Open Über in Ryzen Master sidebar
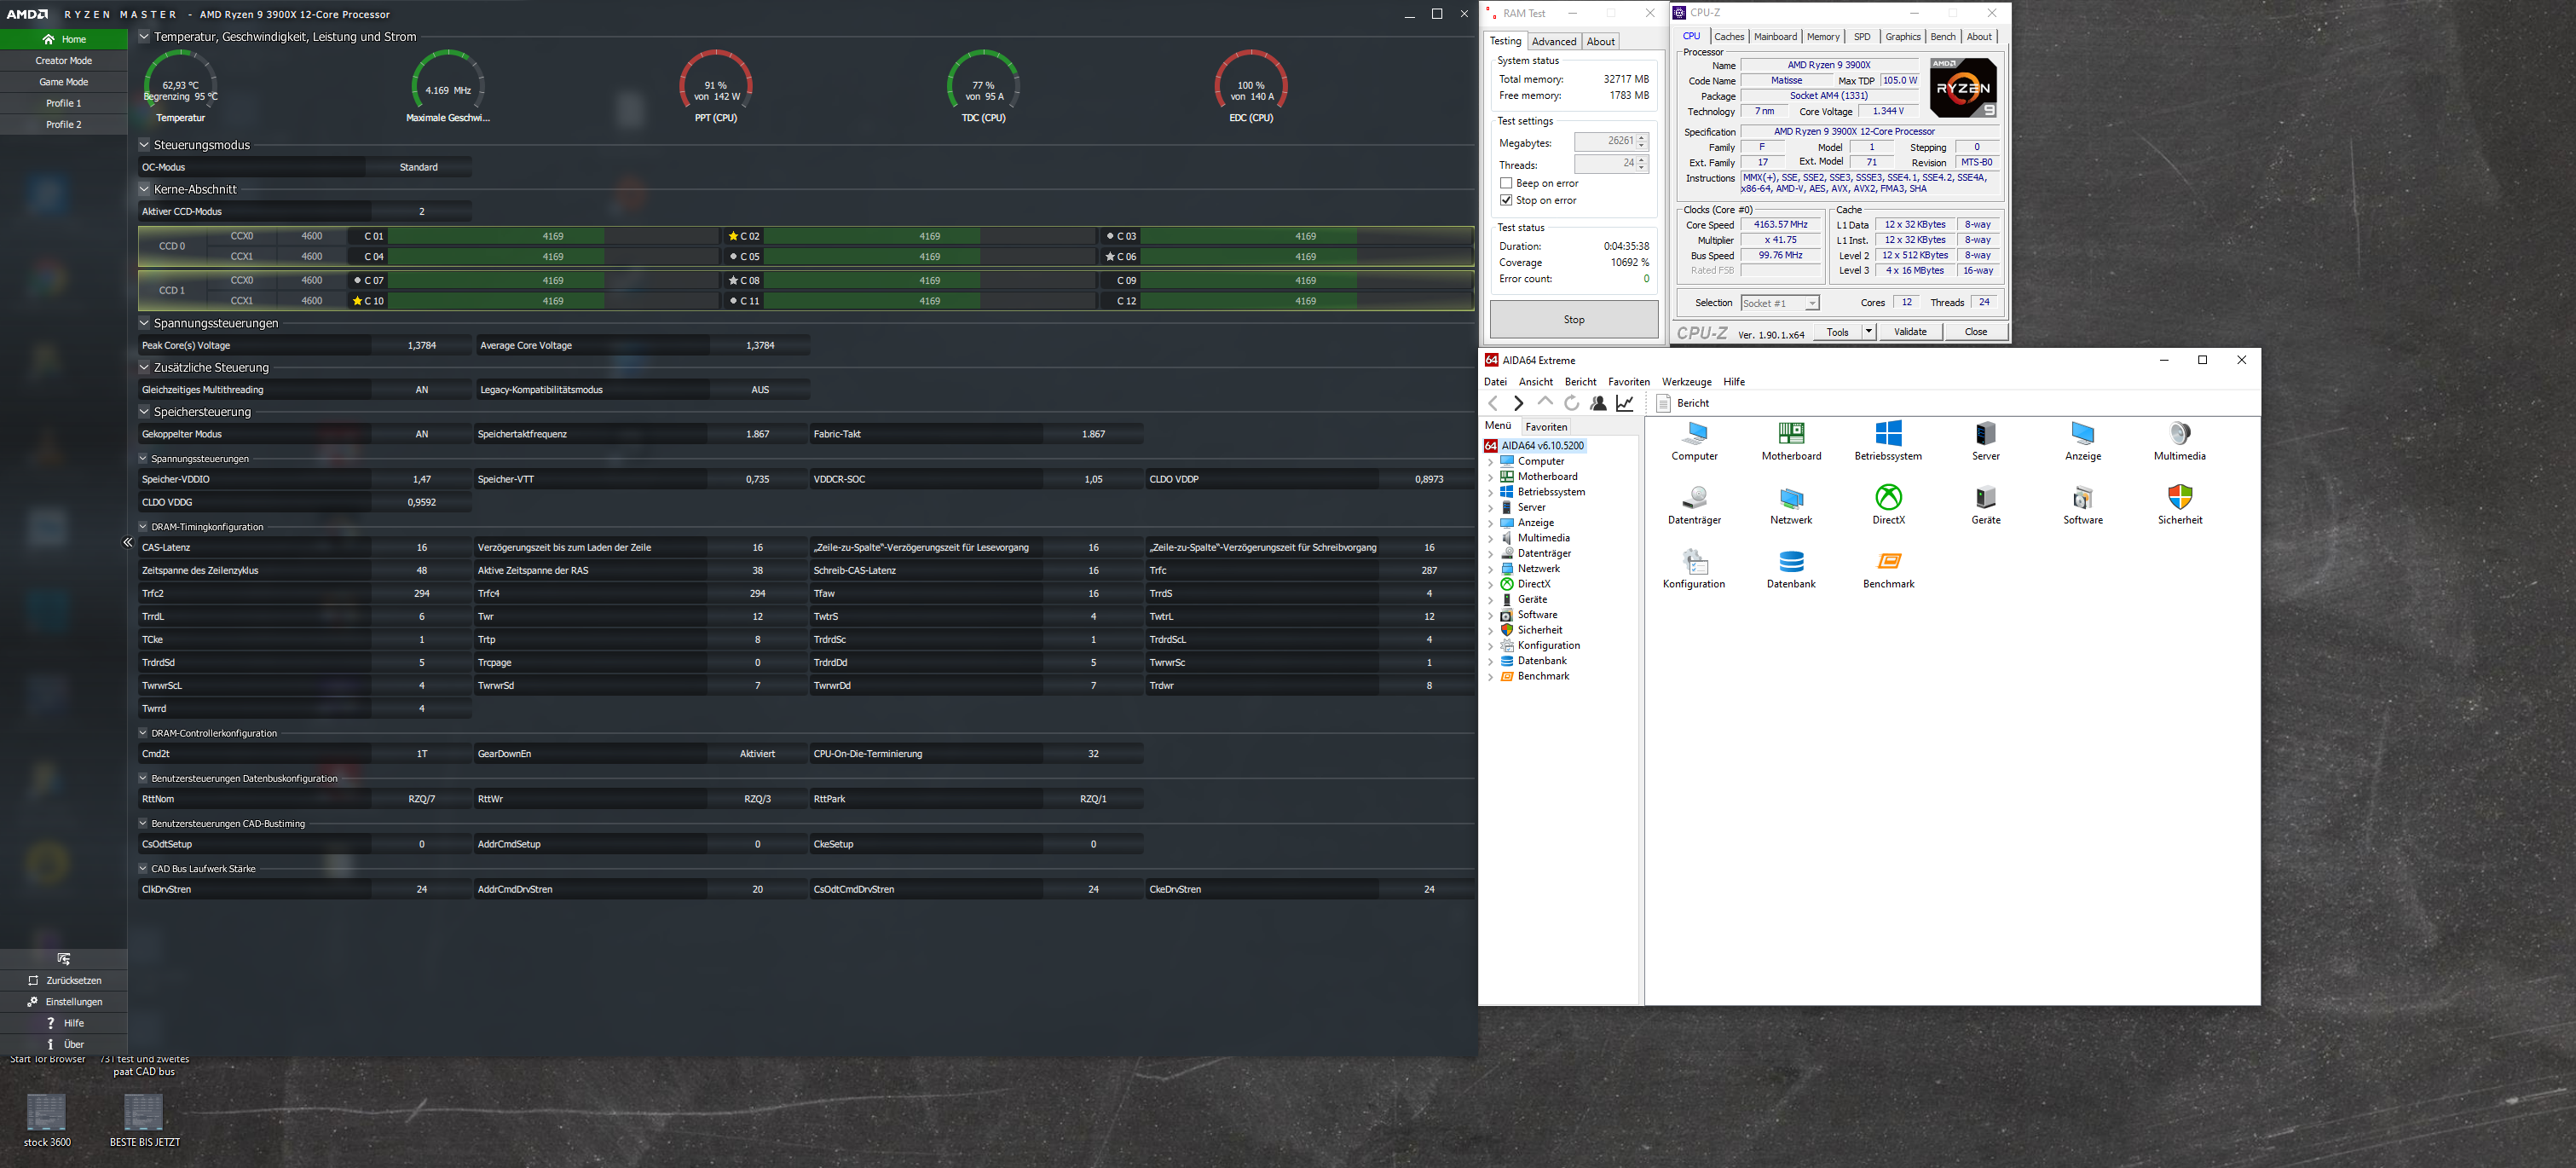This screenshot has height=1168, width=2576. (x=64, y=1044)
